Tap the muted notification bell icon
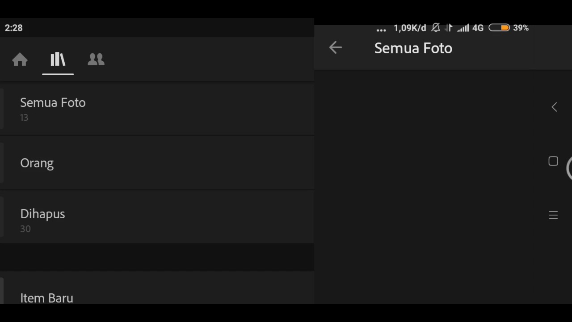 435,28
